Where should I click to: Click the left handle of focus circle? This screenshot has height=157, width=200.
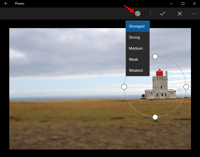[x=124, y=87]
